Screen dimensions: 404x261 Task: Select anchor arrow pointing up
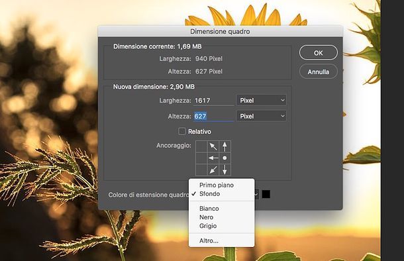pos(225,146)
